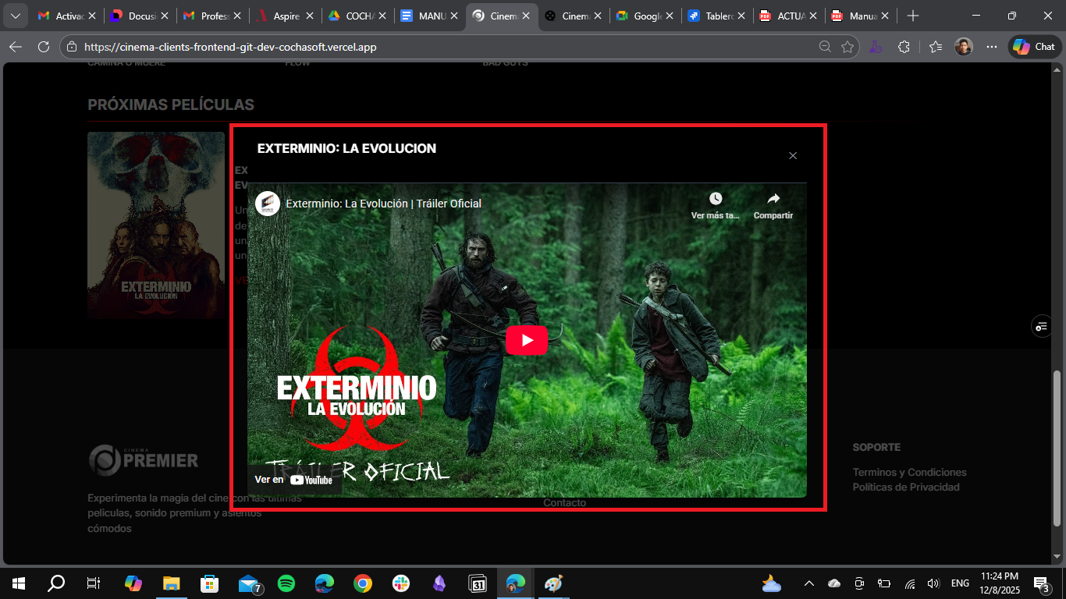Open the Windows calendar taskbar icon
1066x599 pixels.
[x=477, y=583]
